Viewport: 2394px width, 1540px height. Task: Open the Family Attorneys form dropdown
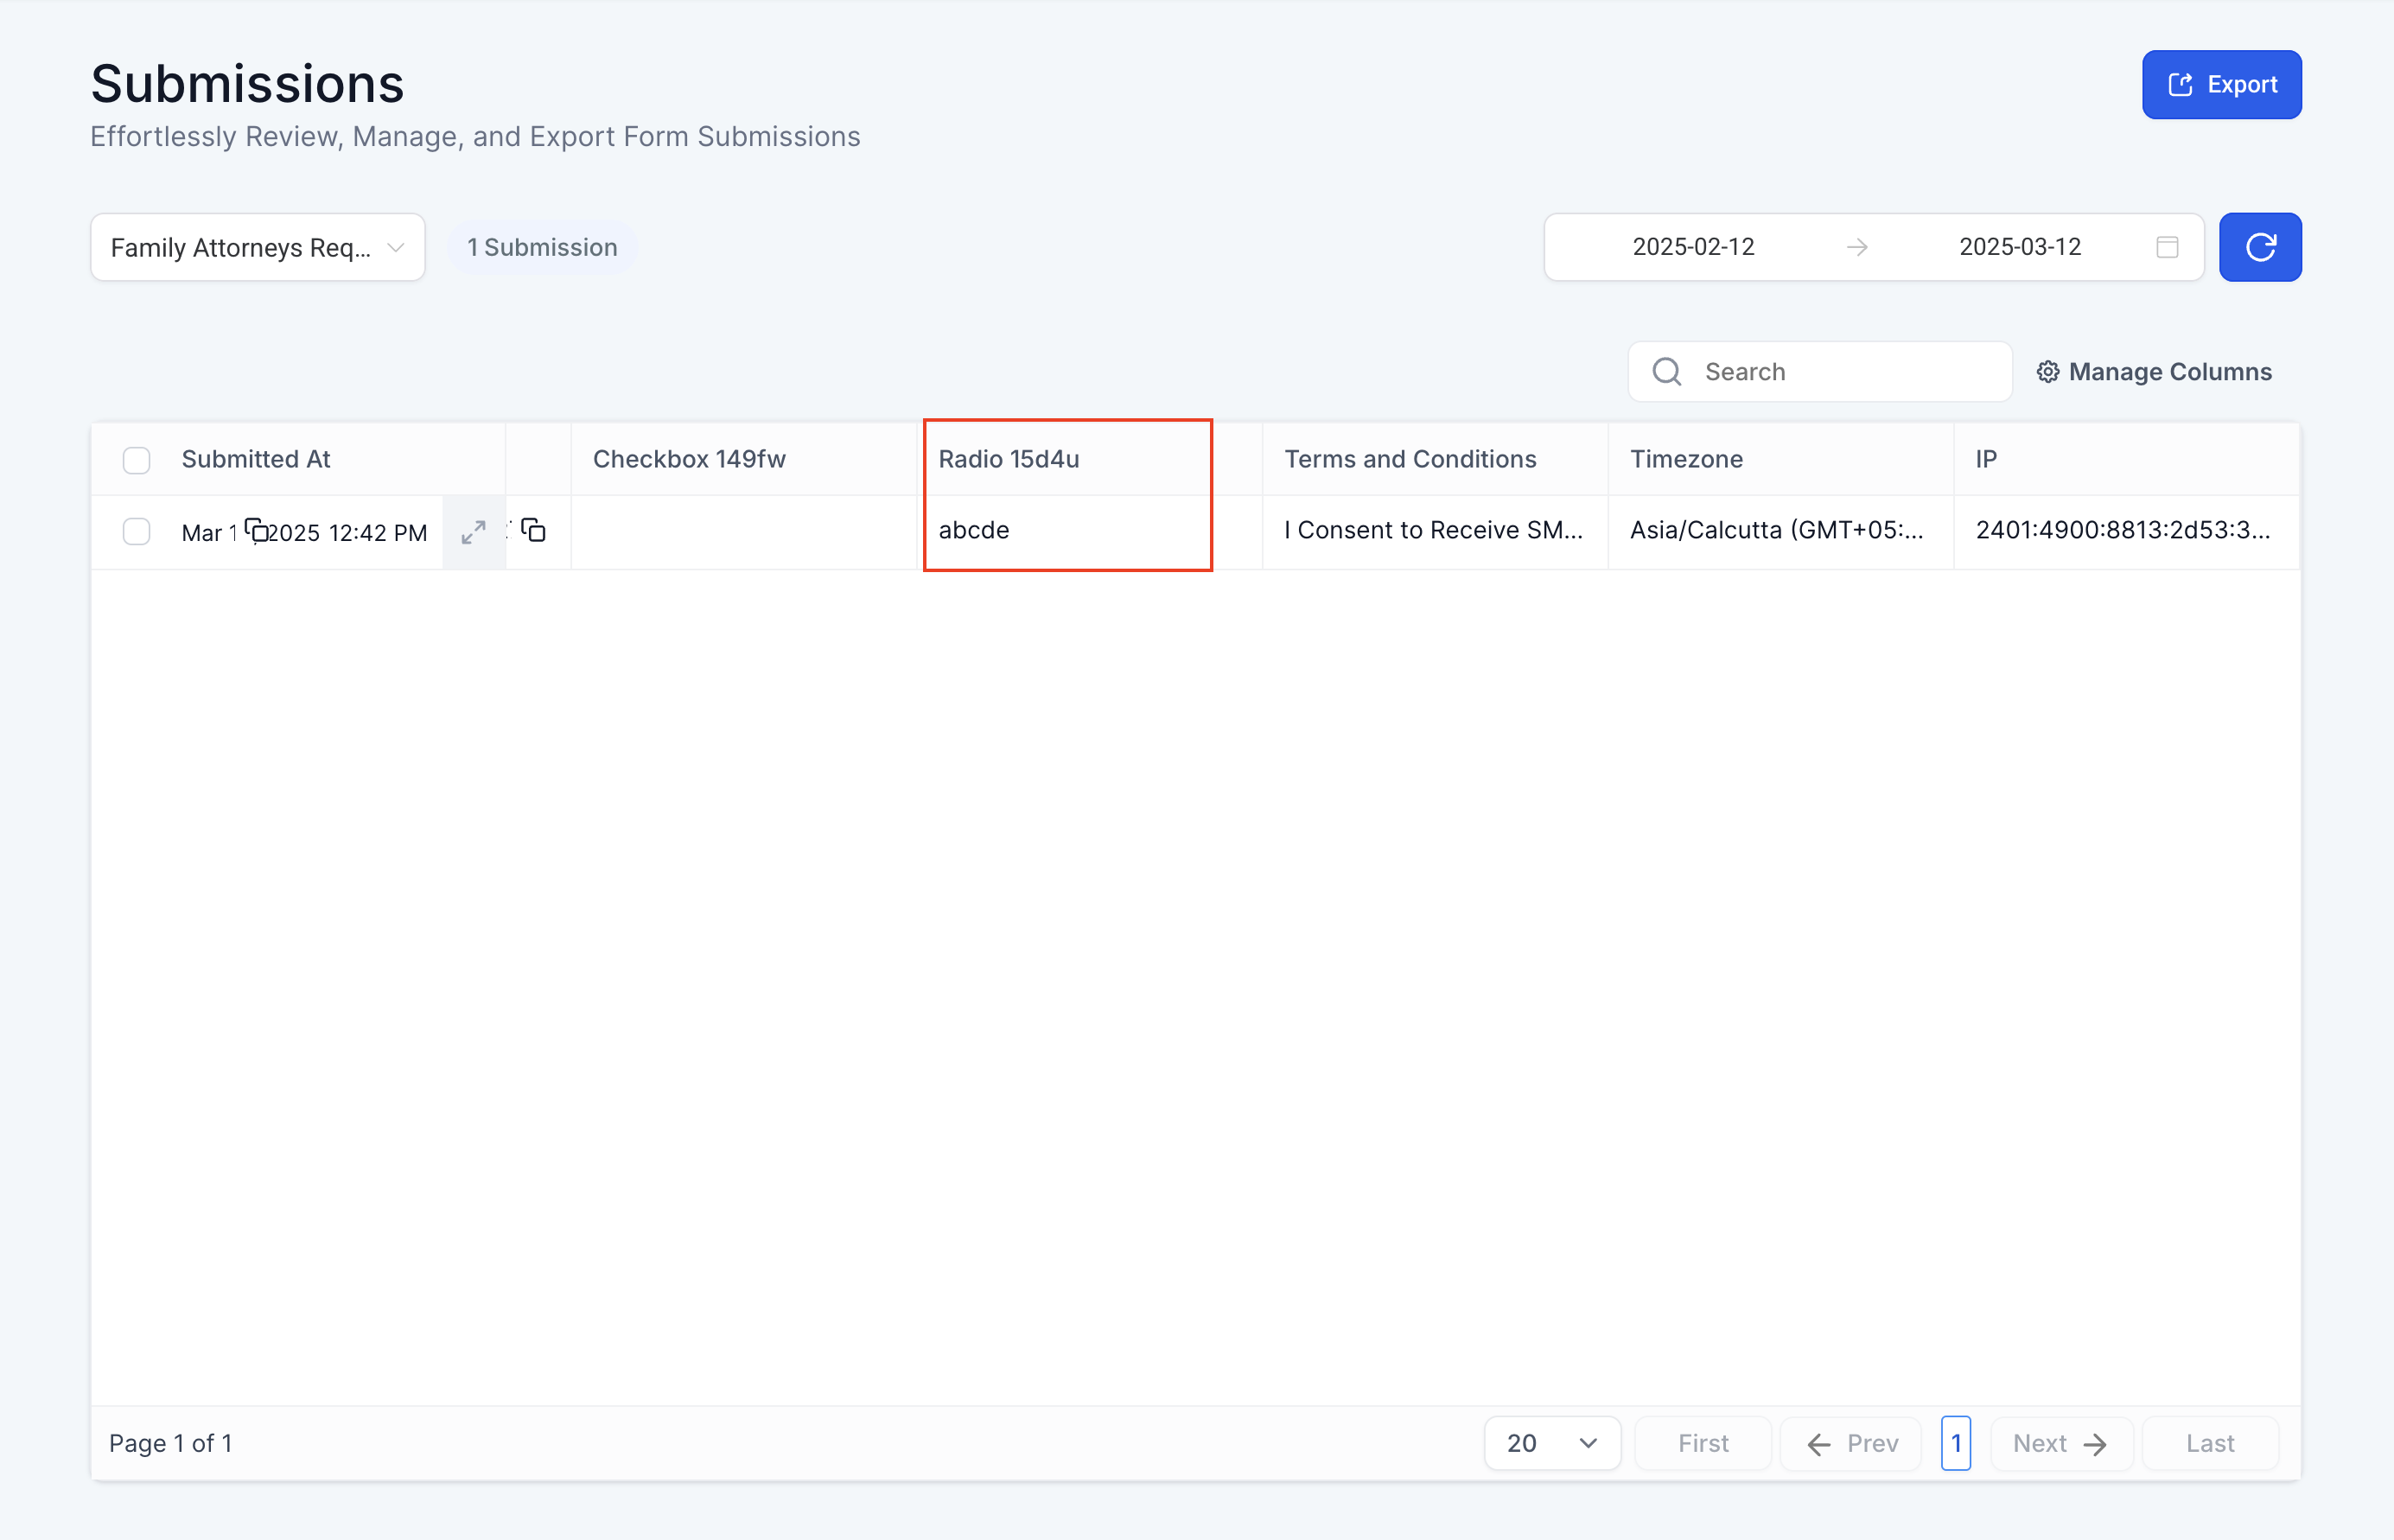[x=257, y=247]
